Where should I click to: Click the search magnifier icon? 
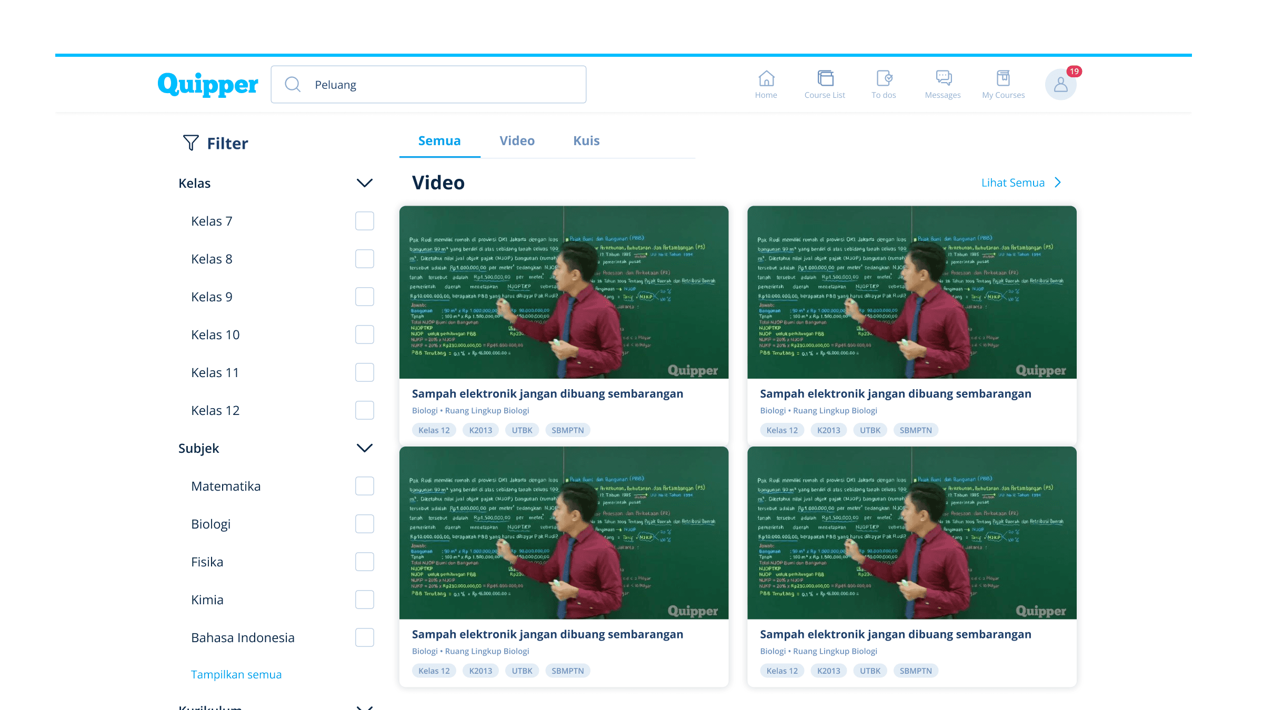click(293, 85)
